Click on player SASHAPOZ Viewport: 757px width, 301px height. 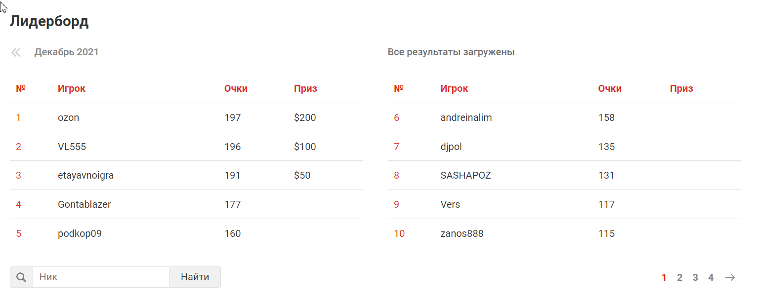[x=465, y=175]
